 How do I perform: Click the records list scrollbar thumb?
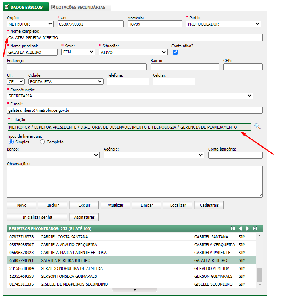click(x=259, y=274)
